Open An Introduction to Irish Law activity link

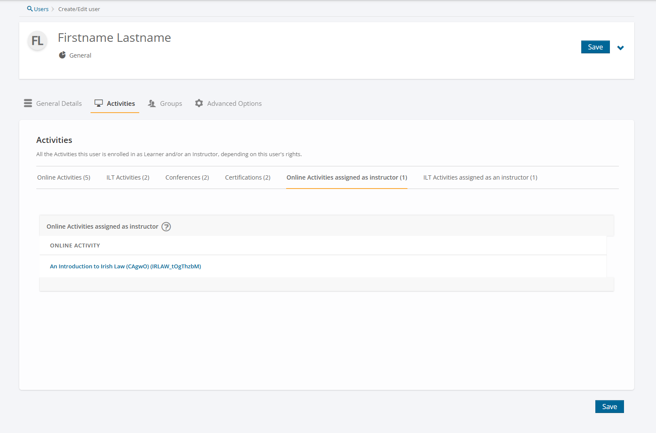click(x=126, y=266)
